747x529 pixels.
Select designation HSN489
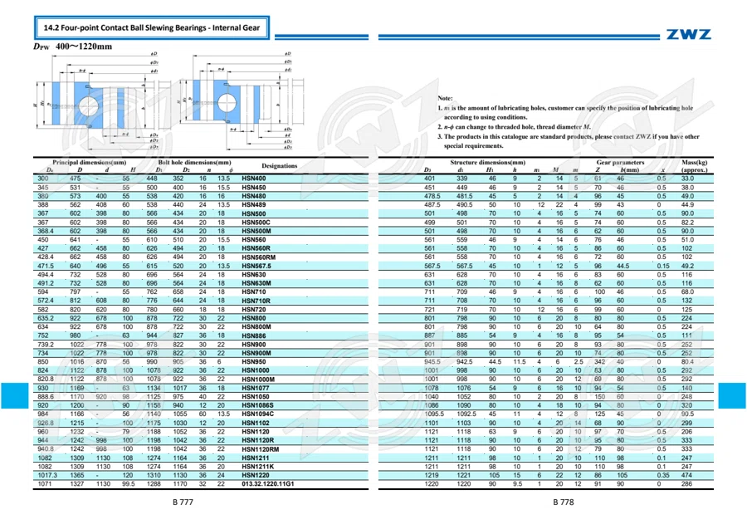pos(253,204)
